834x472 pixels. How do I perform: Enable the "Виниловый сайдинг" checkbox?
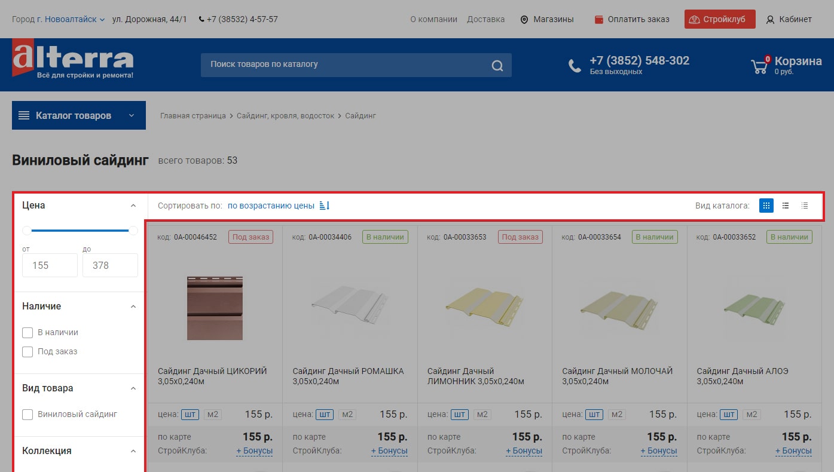coord(28,415)
